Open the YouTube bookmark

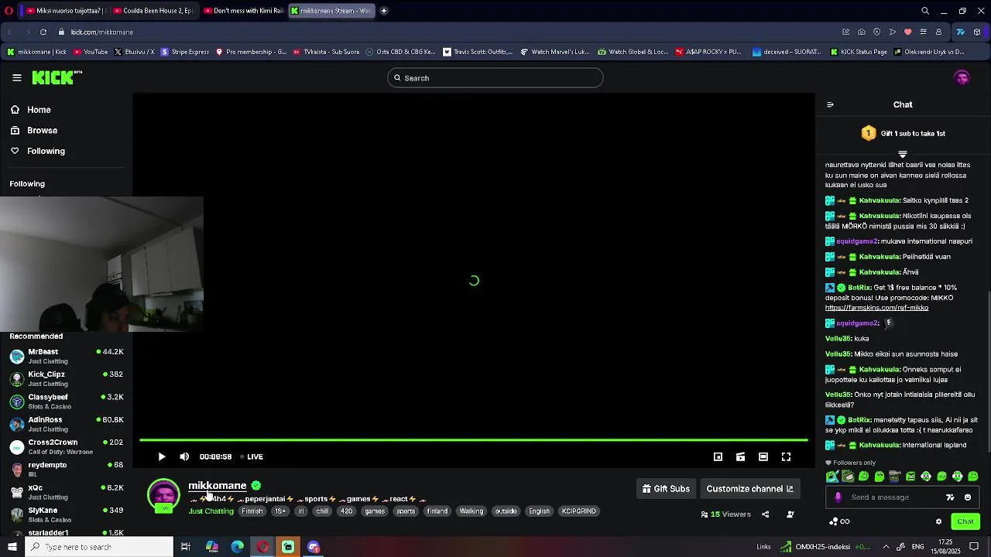[x=91, y=52]
